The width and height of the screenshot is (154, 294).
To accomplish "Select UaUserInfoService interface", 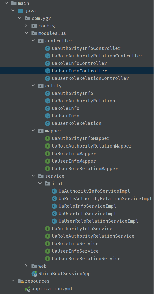I will click(75, 251).
